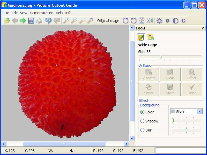Click the Size slider handle

160,57
